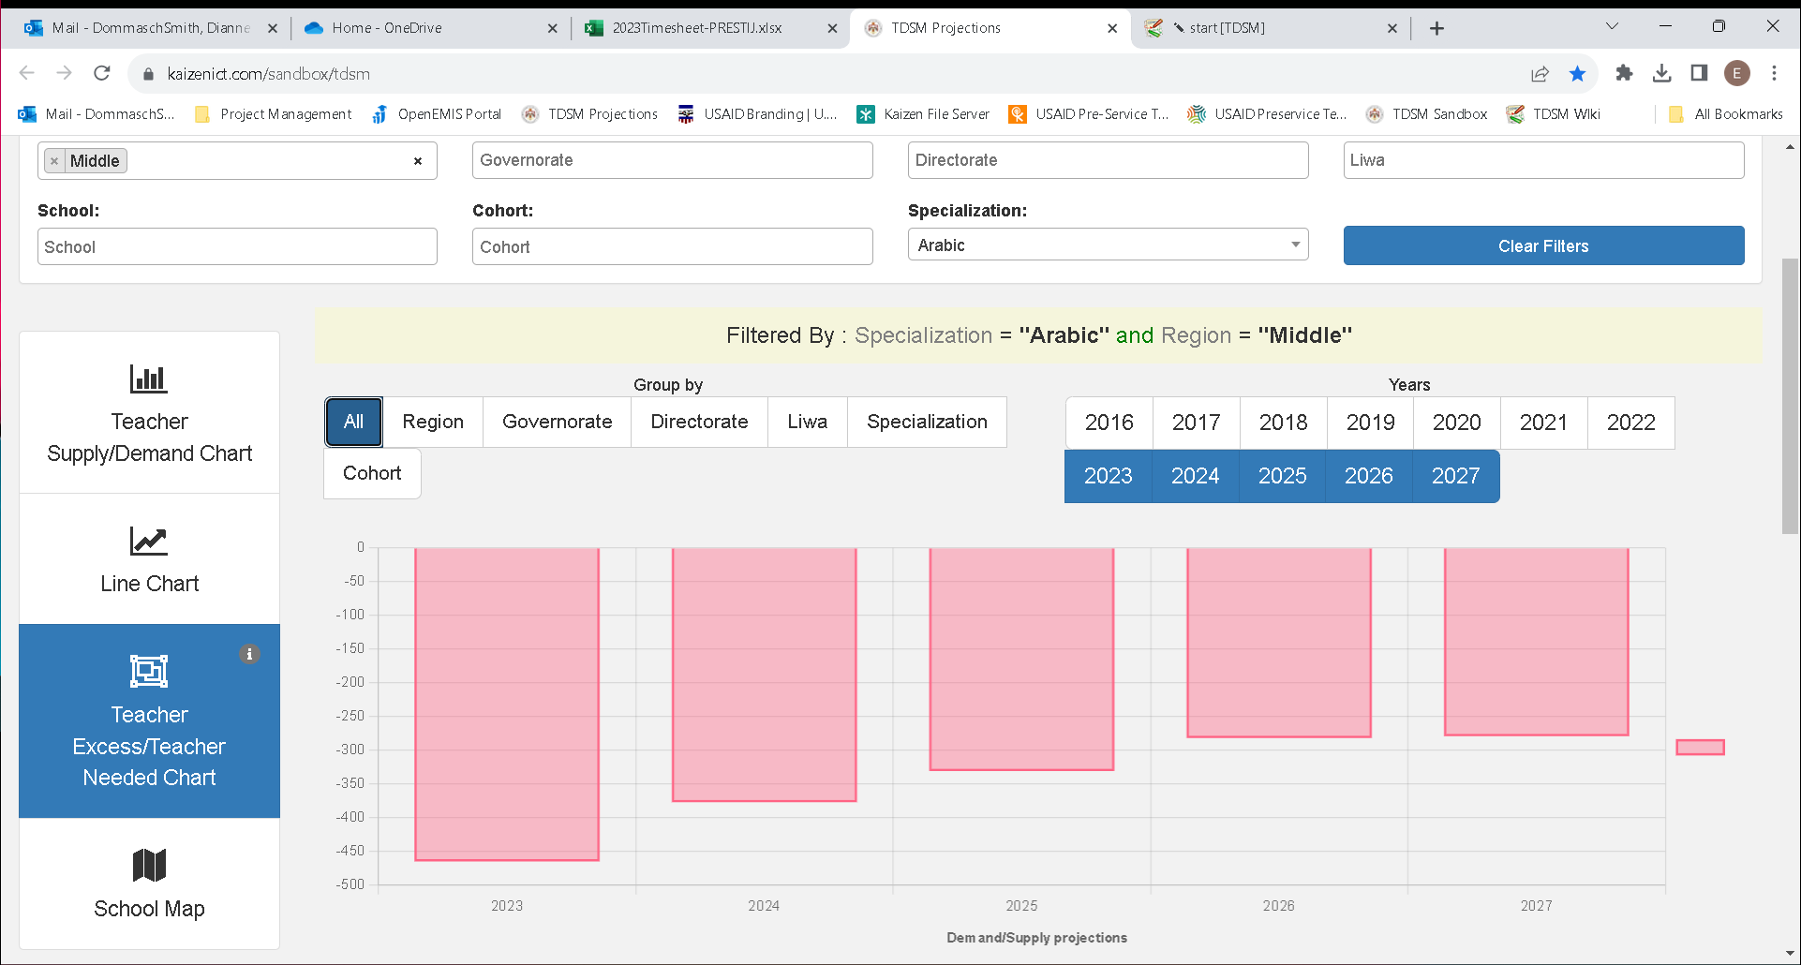Viewport: 1801px width, 965px height.
Task: Click the browser forward arrow
Action: pos(64,73)
